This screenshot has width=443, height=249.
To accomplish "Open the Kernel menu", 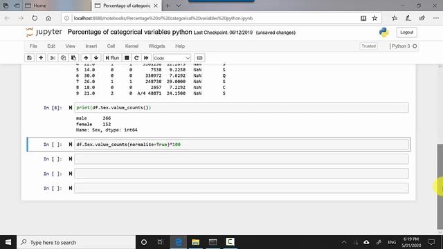I will 132,46.
